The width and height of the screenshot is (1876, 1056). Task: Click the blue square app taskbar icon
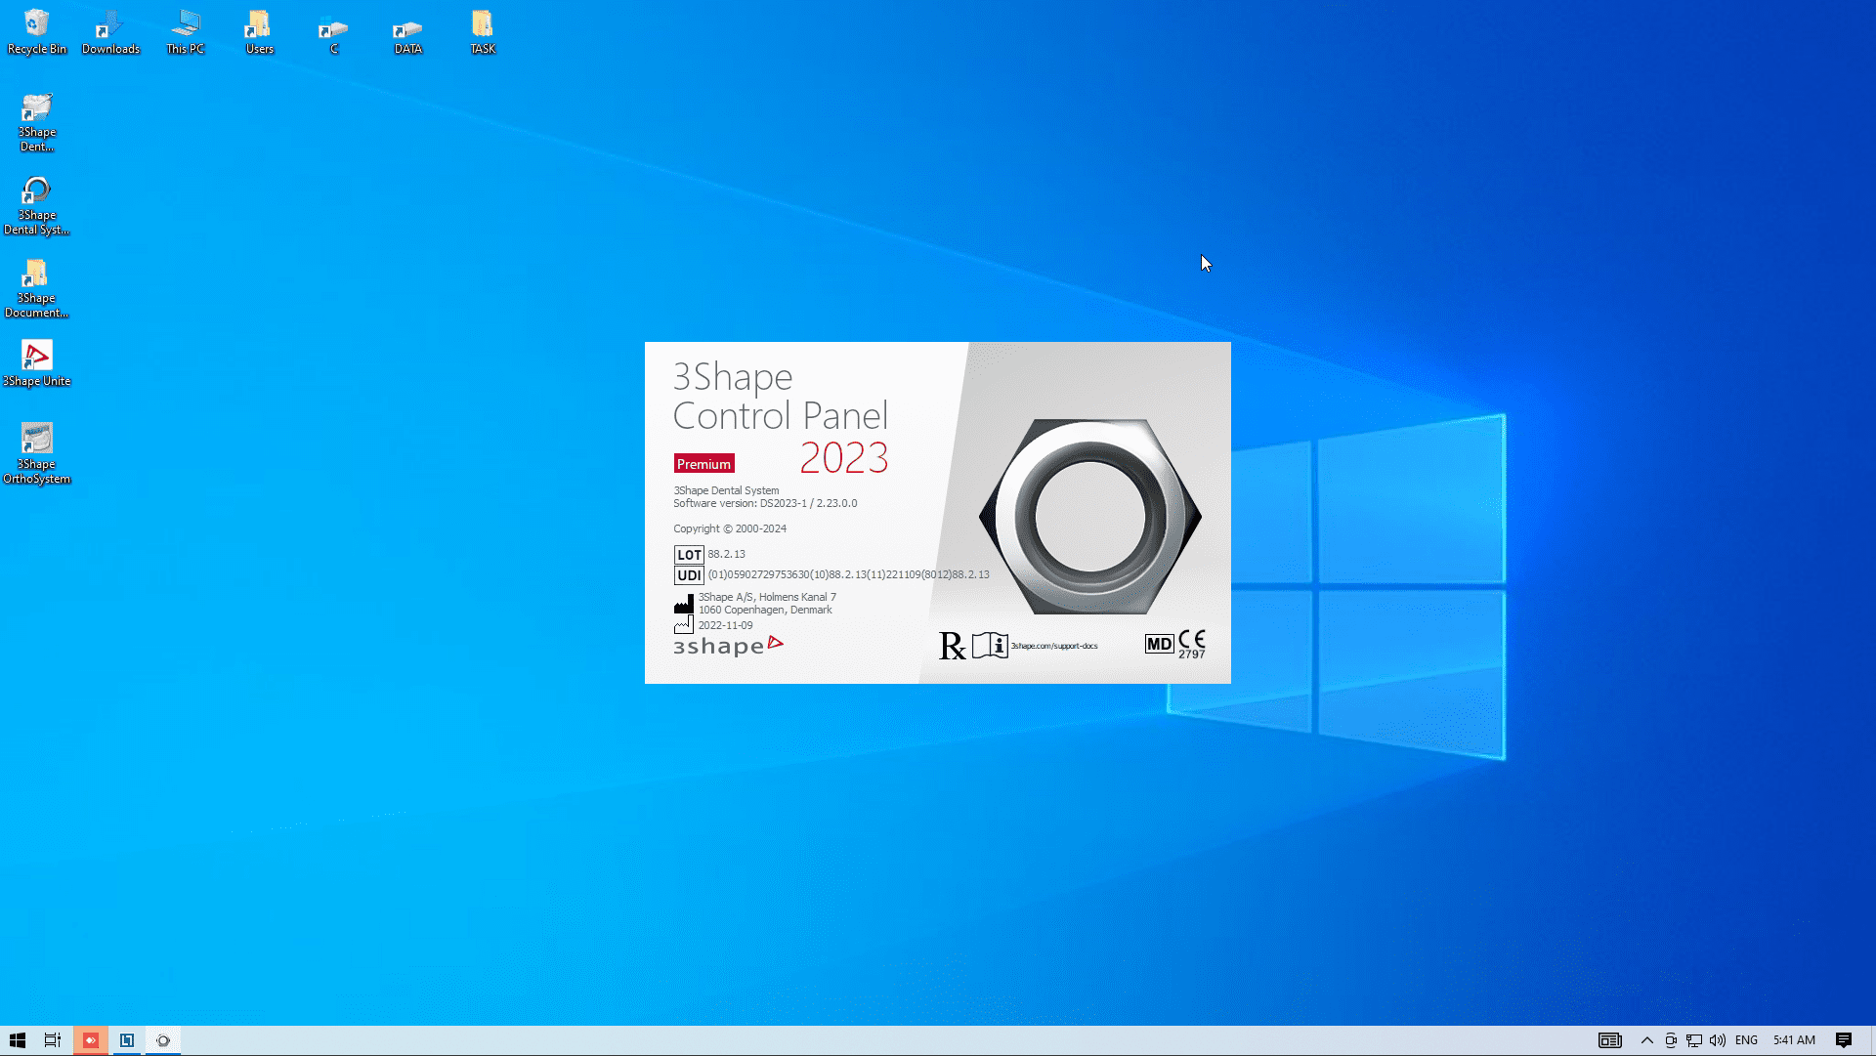[x=127, y=1040]
